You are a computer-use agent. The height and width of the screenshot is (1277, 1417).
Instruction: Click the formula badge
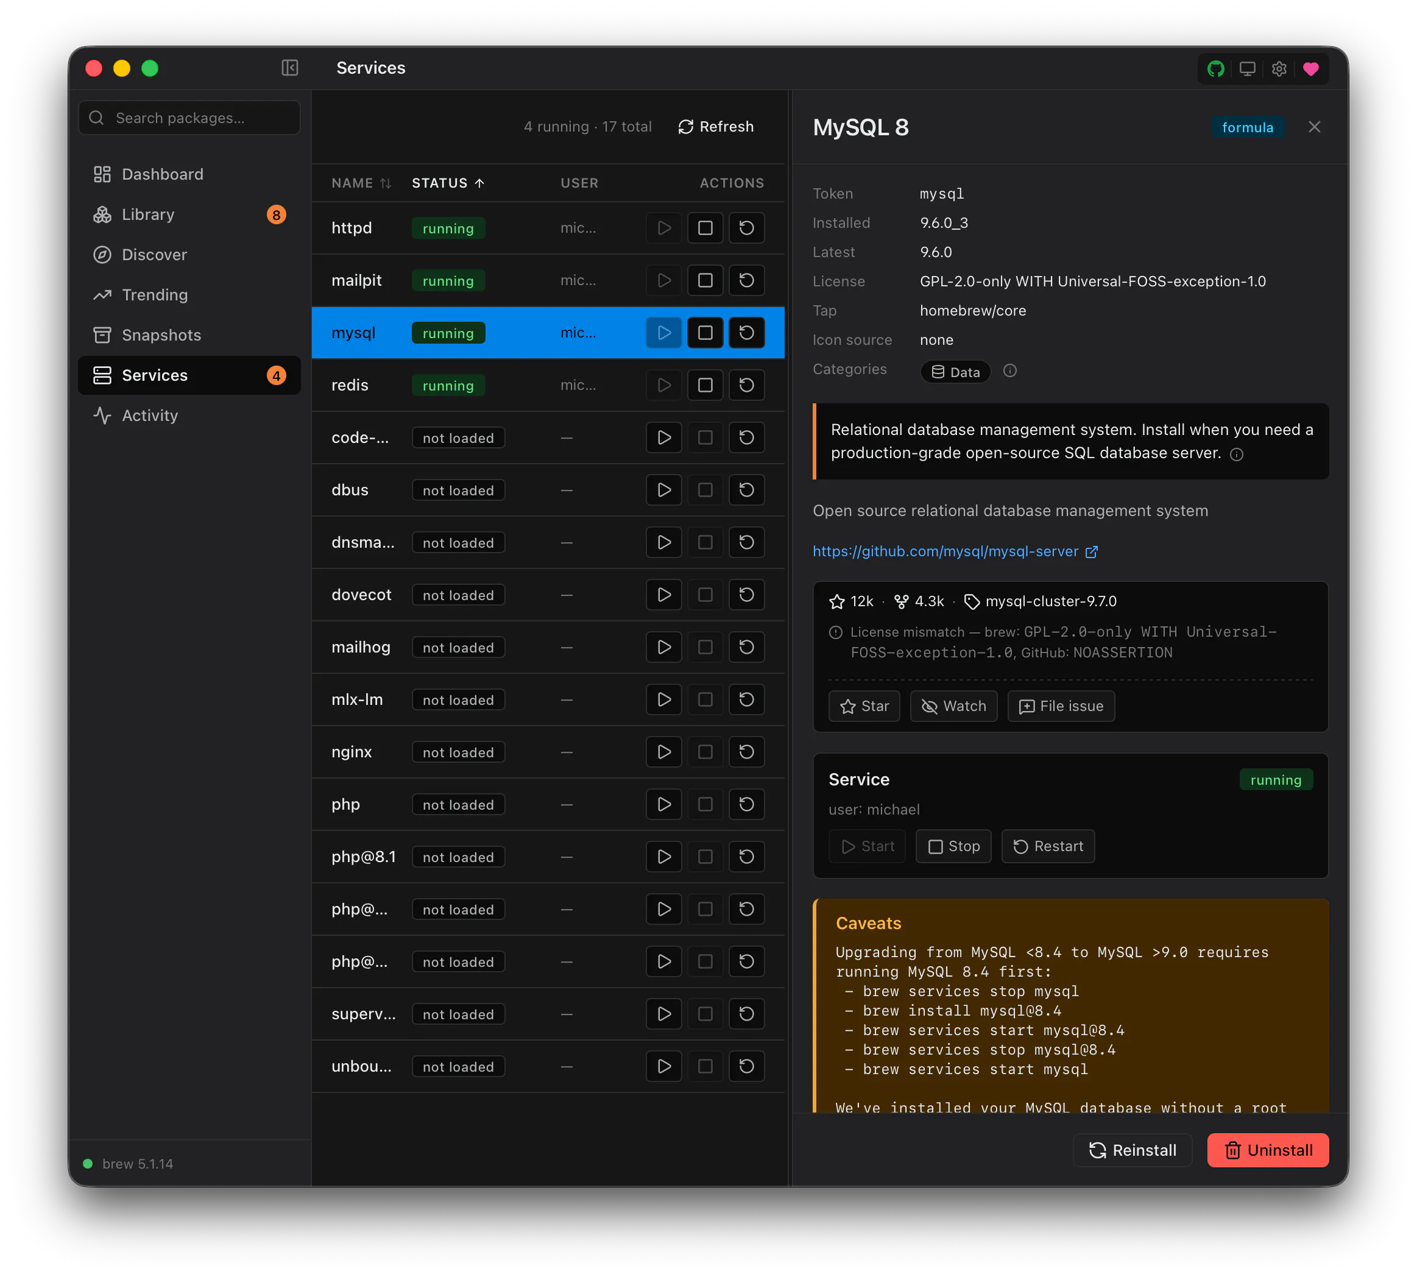[x=1247, y=127]
